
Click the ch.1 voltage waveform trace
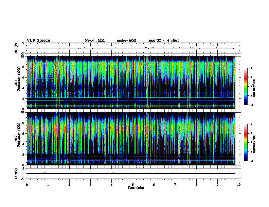(x=131, y=48)
